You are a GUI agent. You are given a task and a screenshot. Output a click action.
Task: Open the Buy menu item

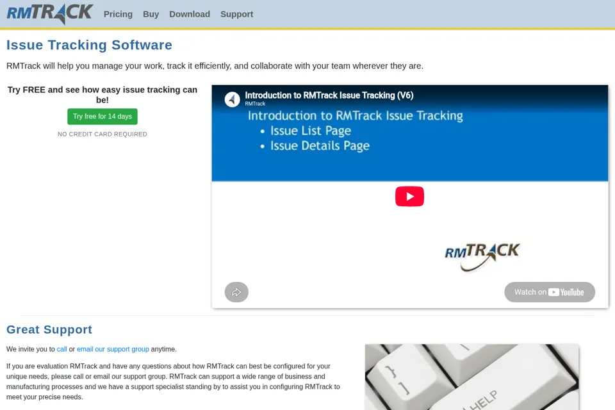(151, 14)
